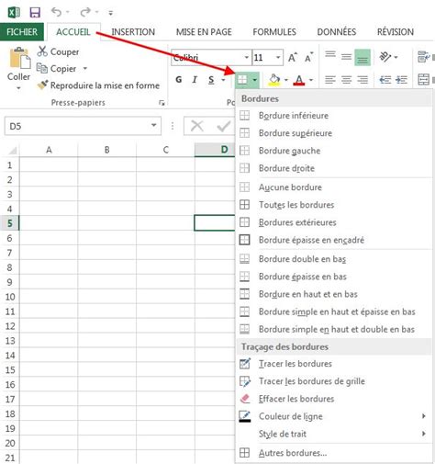Click the Tracer les bordures de grille icon
Image resolution: width=435 pixels, height=464 pixels.
click(x=245, y=381)
